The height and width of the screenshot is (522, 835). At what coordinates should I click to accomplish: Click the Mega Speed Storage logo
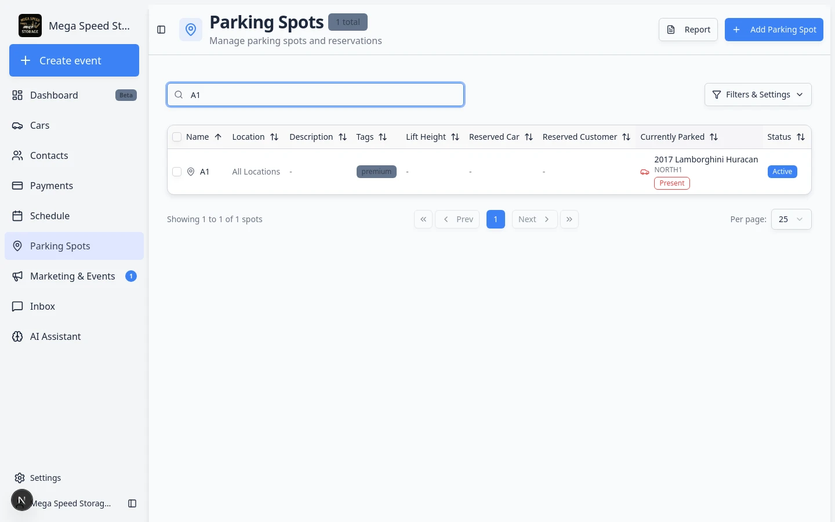click(30, 26)
